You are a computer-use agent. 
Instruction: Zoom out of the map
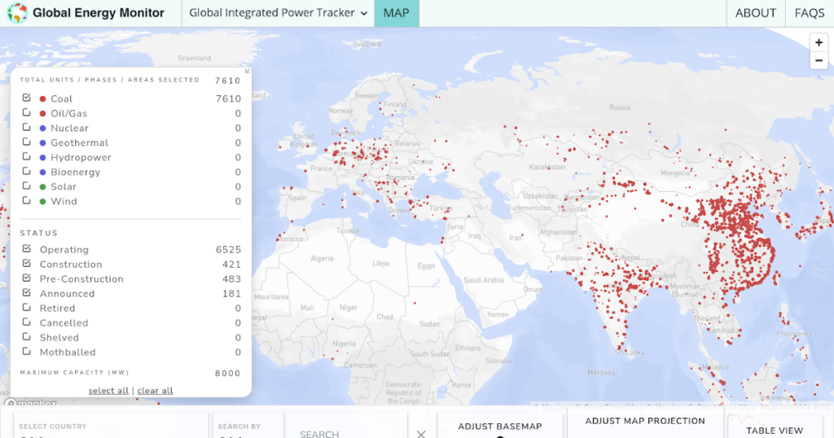819,61
